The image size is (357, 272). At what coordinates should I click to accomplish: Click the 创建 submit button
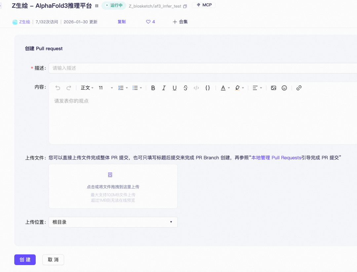coord(25,260)
